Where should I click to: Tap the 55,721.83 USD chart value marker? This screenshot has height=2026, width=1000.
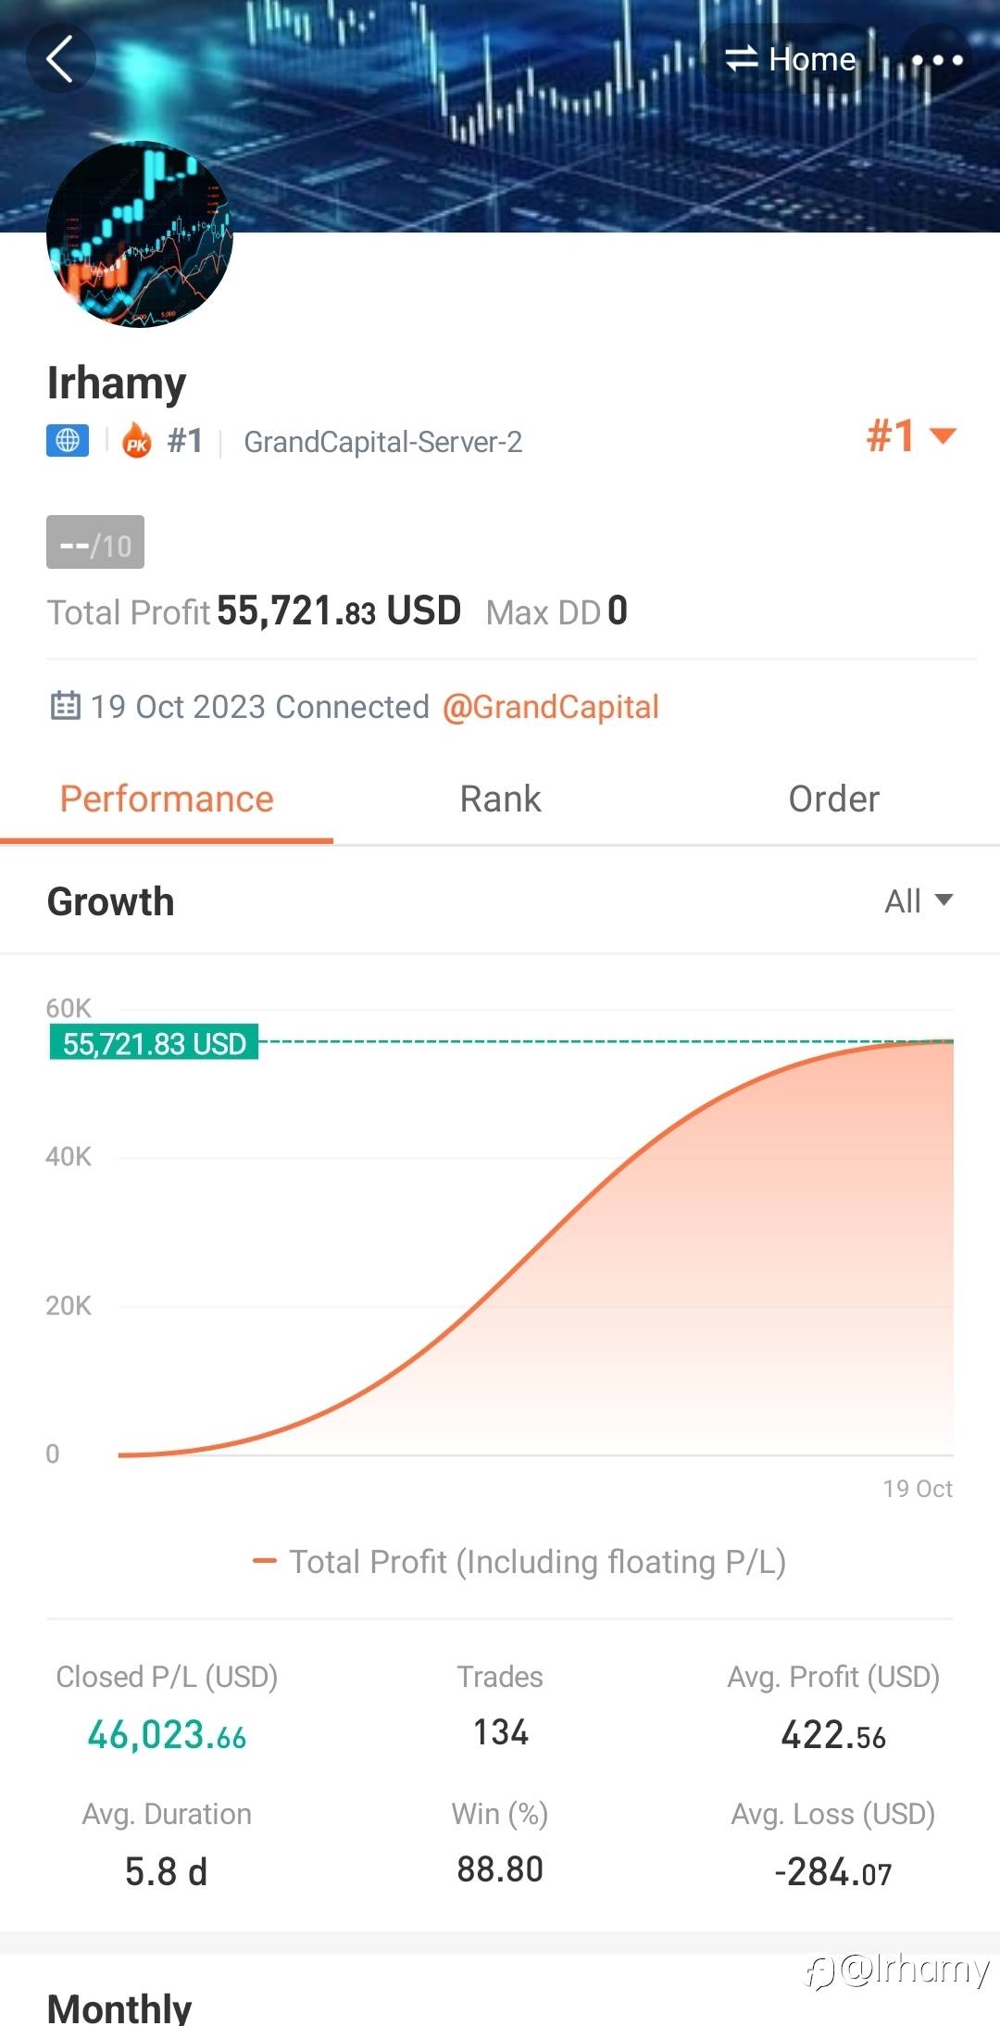(154, 1043)
